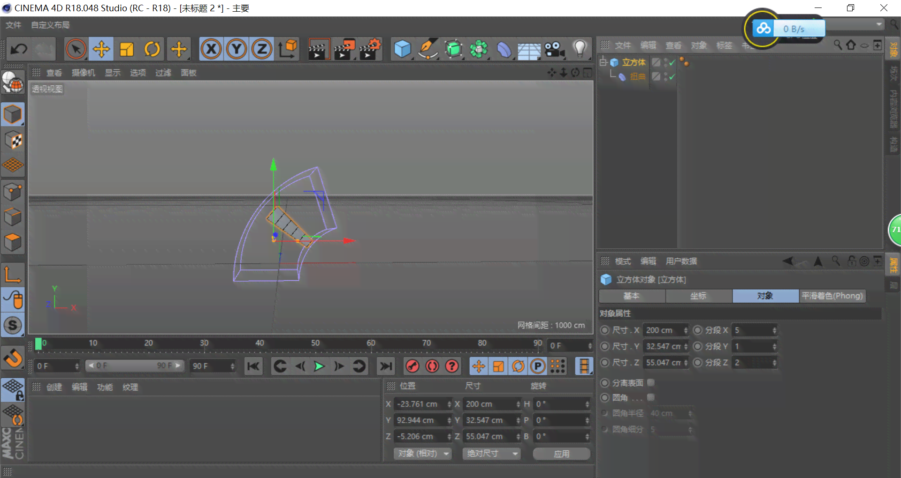This screenshot has width=901, height=478.
Task: Switch to Texture mode
Action: [x=13, y=140]
